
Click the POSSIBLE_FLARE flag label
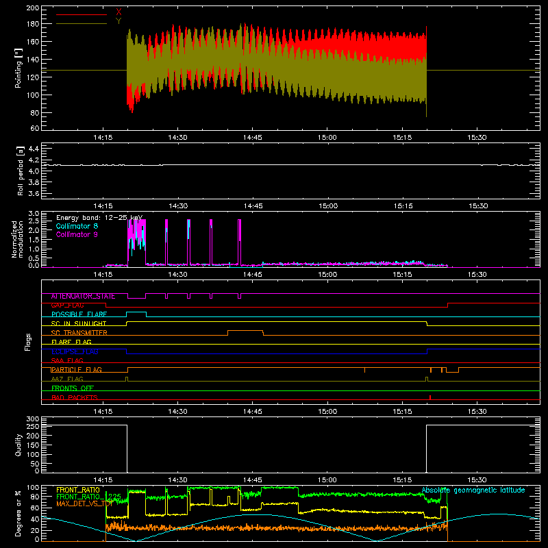pos(79,314)
